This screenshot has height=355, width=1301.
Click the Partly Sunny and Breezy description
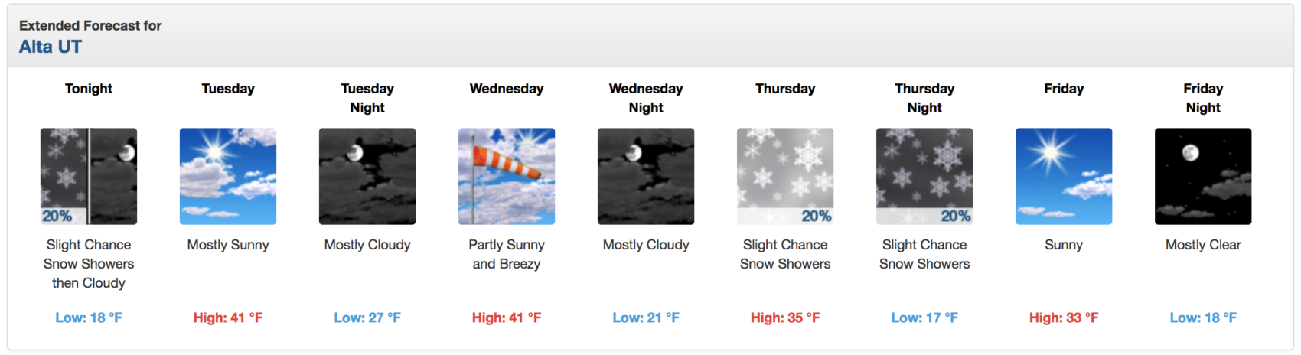tap(507, 254)
